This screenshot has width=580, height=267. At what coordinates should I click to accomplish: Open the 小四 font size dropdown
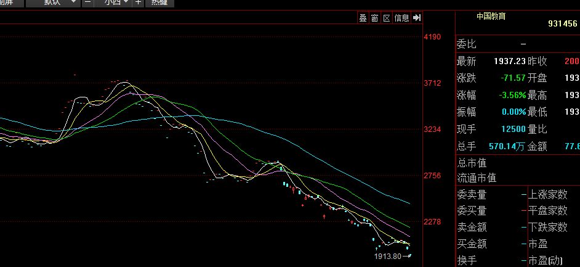(x=116, y=2)
